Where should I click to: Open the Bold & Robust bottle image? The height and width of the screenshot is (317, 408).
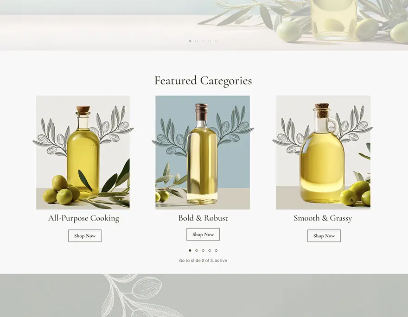203,152
